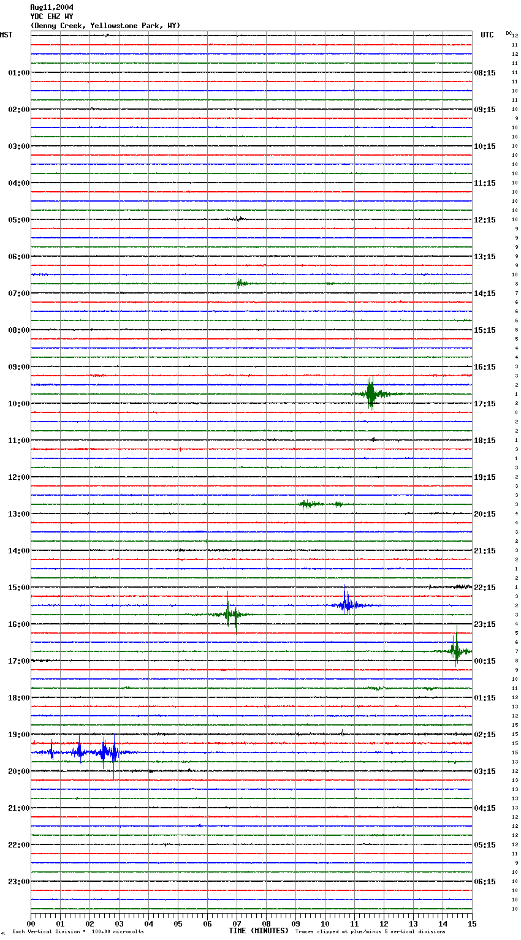Click the MST column header

coord(6,35)
